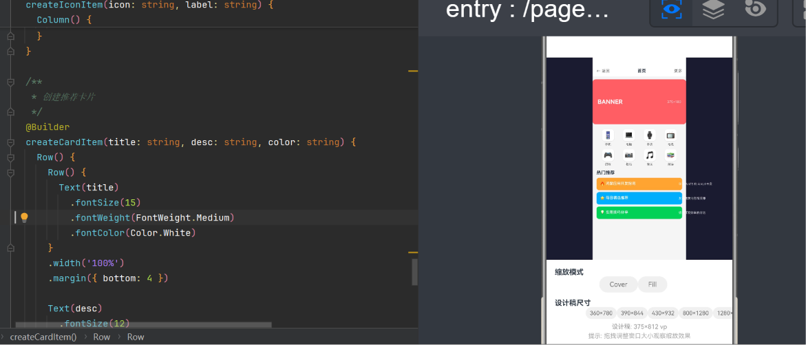The image size is (806, 345).
Task: Click the yellow lightbulb quick-fix icon
Action: [23, 218]
